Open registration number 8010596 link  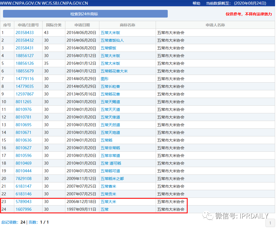(x=24, y=156)
